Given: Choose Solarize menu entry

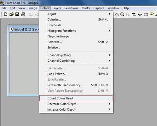Looking at the screenshot, I should click(76, 48).
